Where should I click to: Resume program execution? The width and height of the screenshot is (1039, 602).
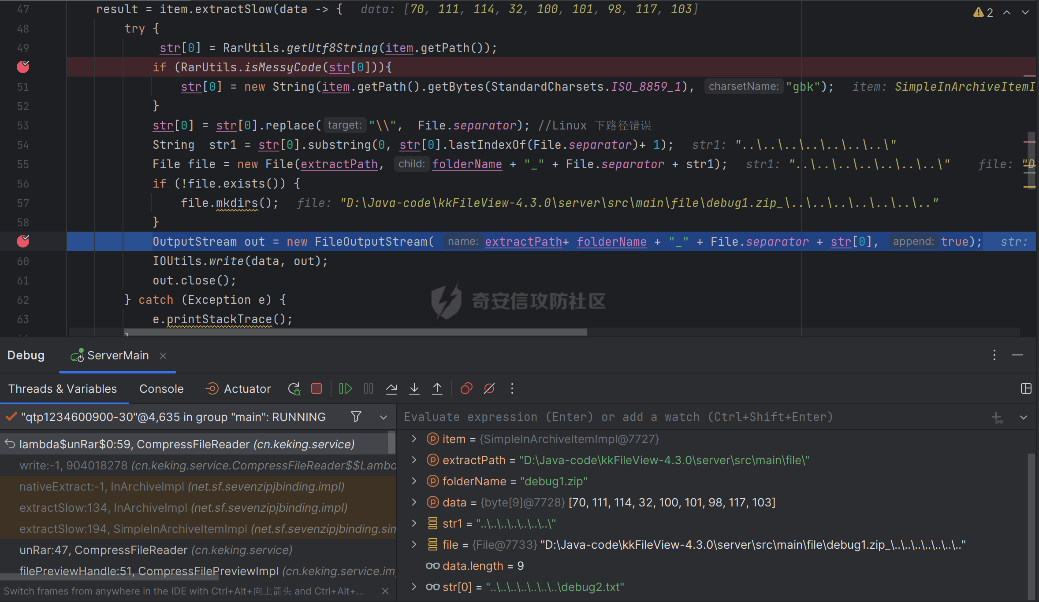coord(345,389)
